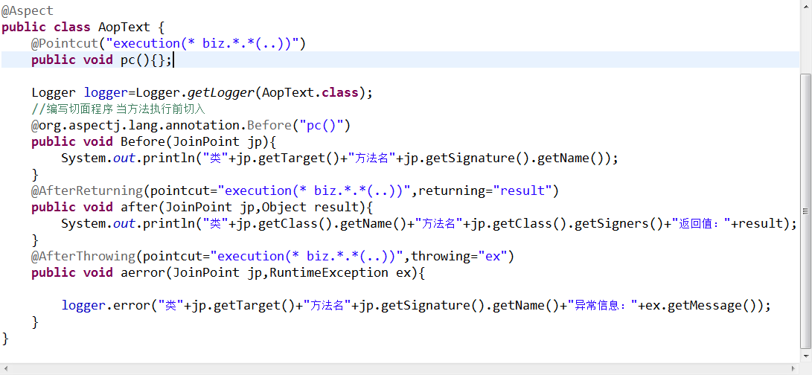Click the Before(JoinPoint jp) method name
The width and height of the screenshot is (812, 375).
(143, 142)
